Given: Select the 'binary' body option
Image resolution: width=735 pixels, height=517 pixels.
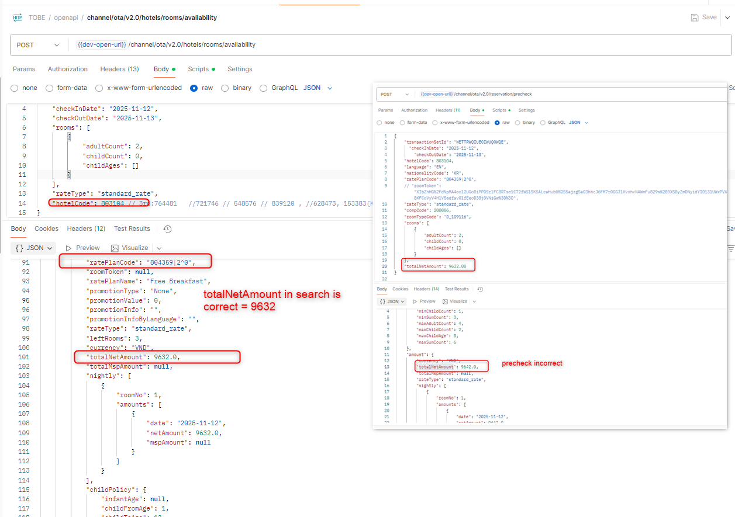Looking at the screenshot, I should pyautogui.click(x=225, y=88).
